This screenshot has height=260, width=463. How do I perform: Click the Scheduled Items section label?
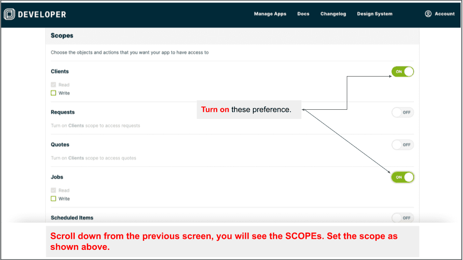pyautogui.click(x=72, y=218)
